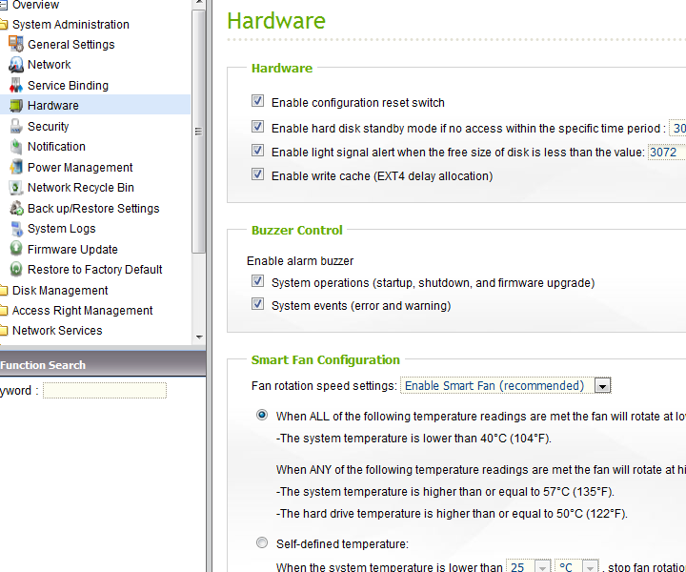Open Network via its globe icon
Screen dimensions: 686x572
16,65
